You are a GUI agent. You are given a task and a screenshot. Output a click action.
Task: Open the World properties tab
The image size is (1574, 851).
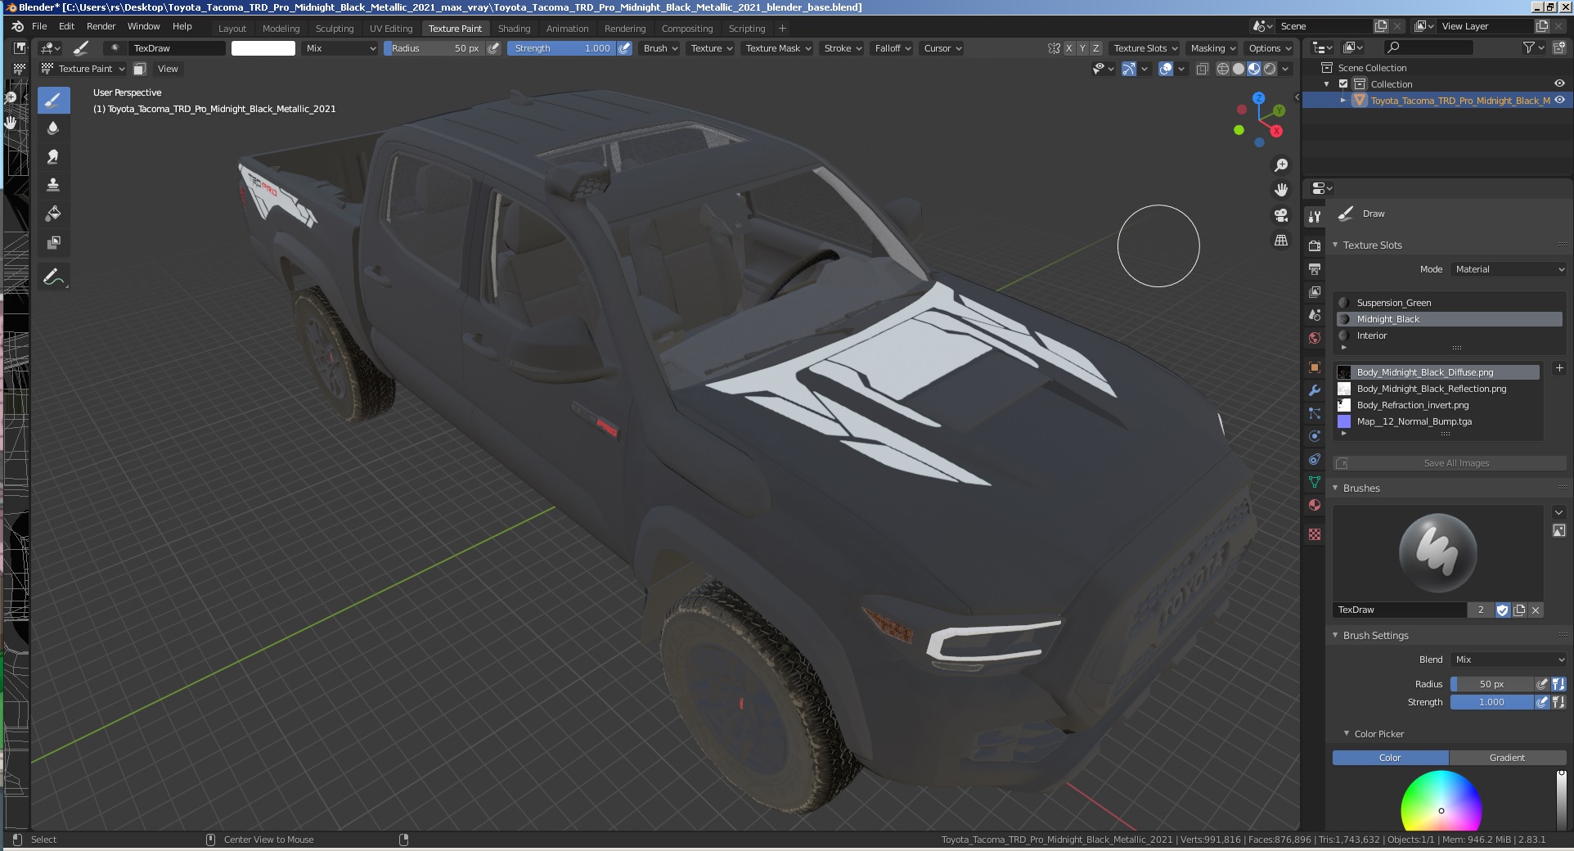1315,337
